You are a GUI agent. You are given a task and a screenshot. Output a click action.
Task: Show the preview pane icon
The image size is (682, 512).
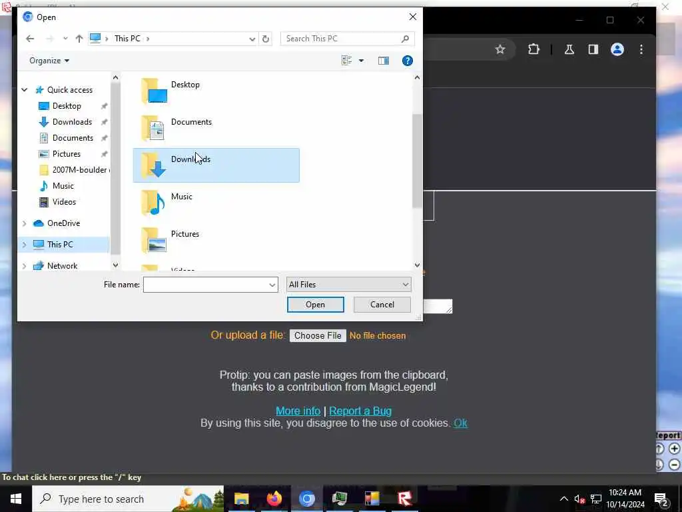(x=383, y=61)
